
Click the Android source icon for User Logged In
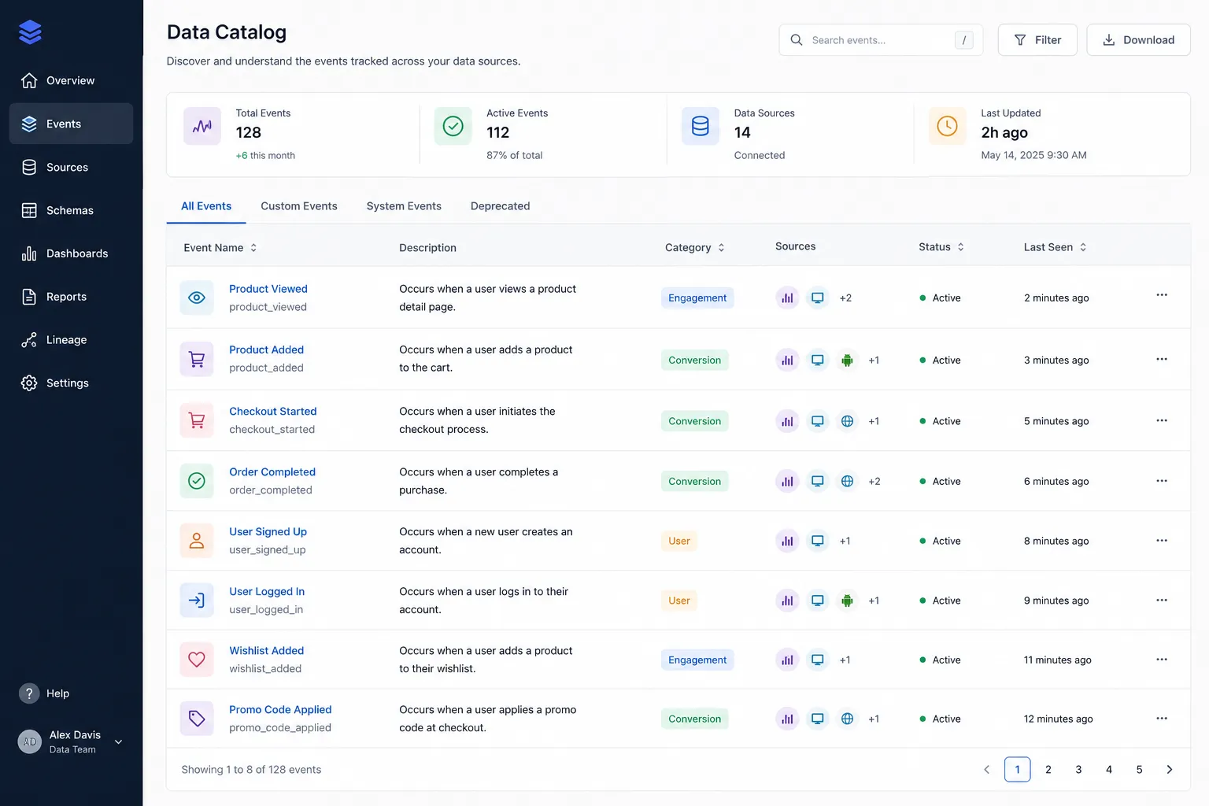click(x=847, y=601)
